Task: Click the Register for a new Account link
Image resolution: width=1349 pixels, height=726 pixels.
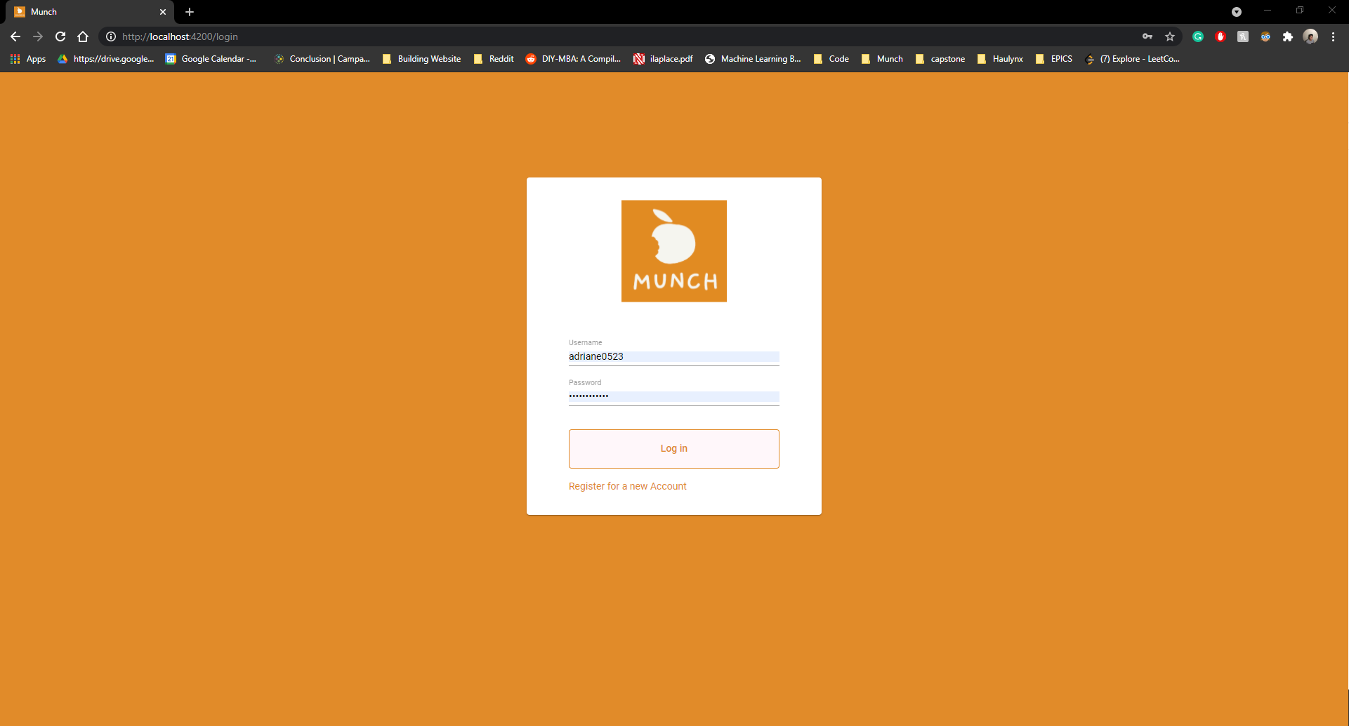Action: [627, 486]
